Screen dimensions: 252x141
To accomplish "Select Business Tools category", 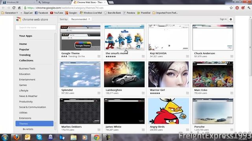I will click(27, 69).
